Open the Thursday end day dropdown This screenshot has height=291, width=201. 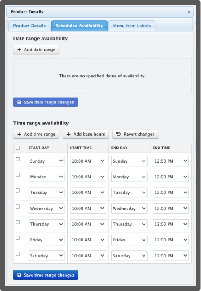tap(130, 224)
